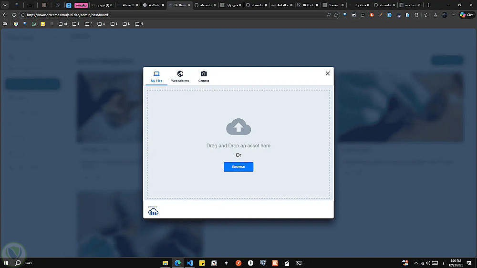Close the Portfolio browser tab
This screenshot has height=268, width=477.
(163, 5)
